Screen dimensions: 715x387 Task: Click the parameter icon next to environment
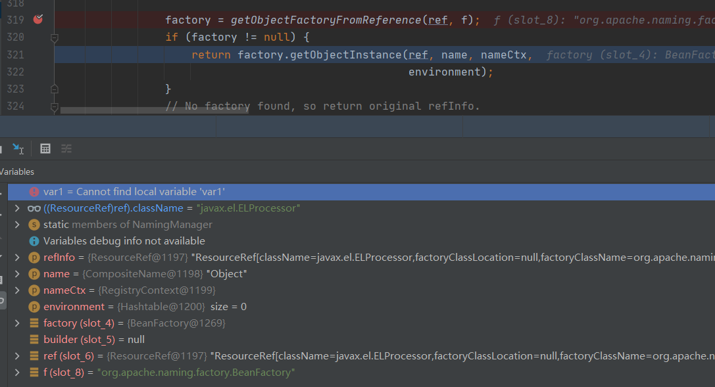(x=34, y=307)
